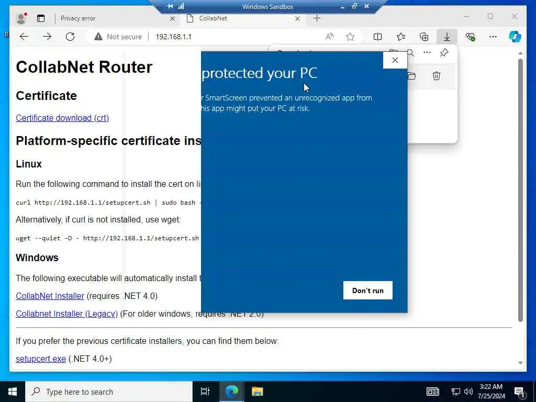
Task: Open Split screen icon
Action: [378, 37]
